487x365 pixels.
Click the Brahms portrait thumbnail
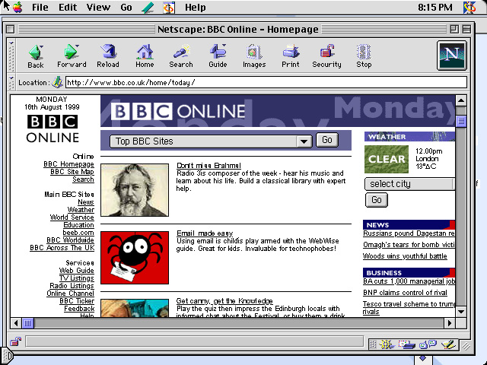coord(135,190)
